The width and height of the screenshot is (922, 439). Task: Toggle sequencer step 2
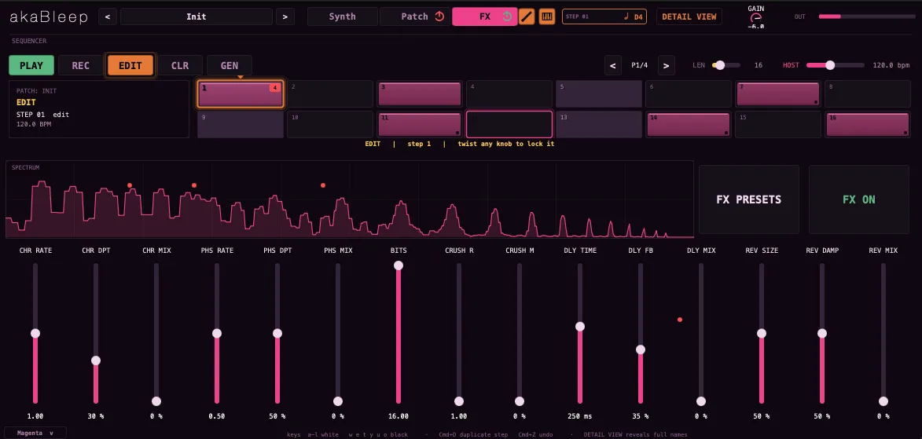coord(330,94)
